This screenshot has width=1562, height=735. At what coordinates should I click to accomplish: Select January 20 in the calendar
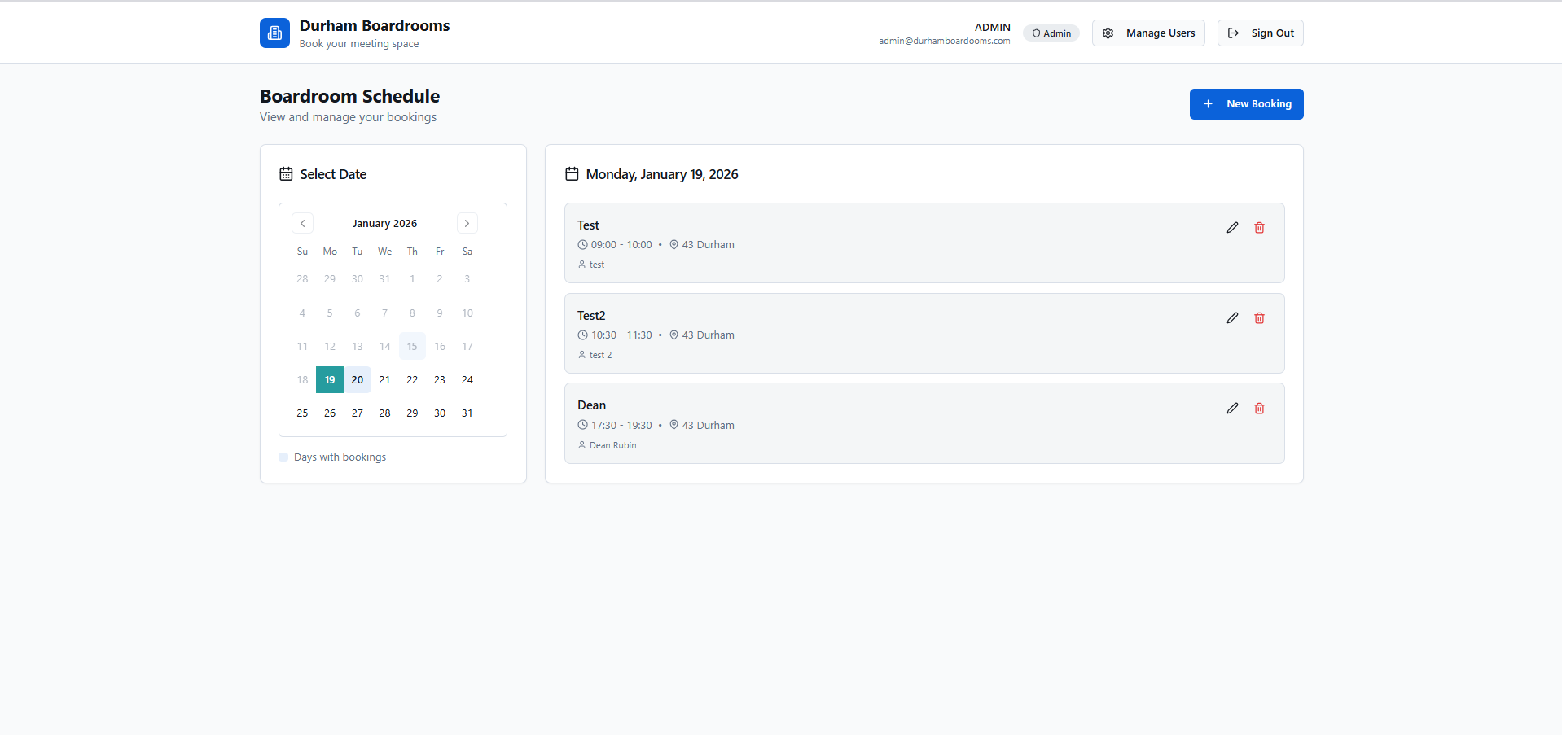pyautogui.click(x=358, y=380)
